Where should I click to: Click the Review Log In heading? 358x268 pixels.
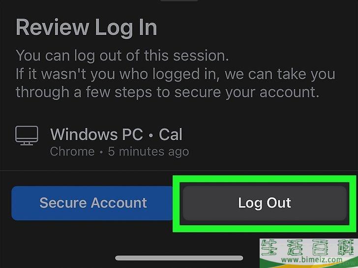(86, 27)
